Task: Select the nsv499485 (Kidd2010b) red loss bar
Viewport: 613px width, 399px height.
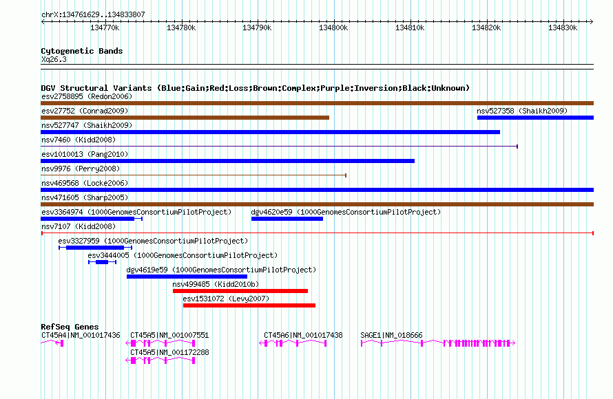Action: tap(240, 291)
